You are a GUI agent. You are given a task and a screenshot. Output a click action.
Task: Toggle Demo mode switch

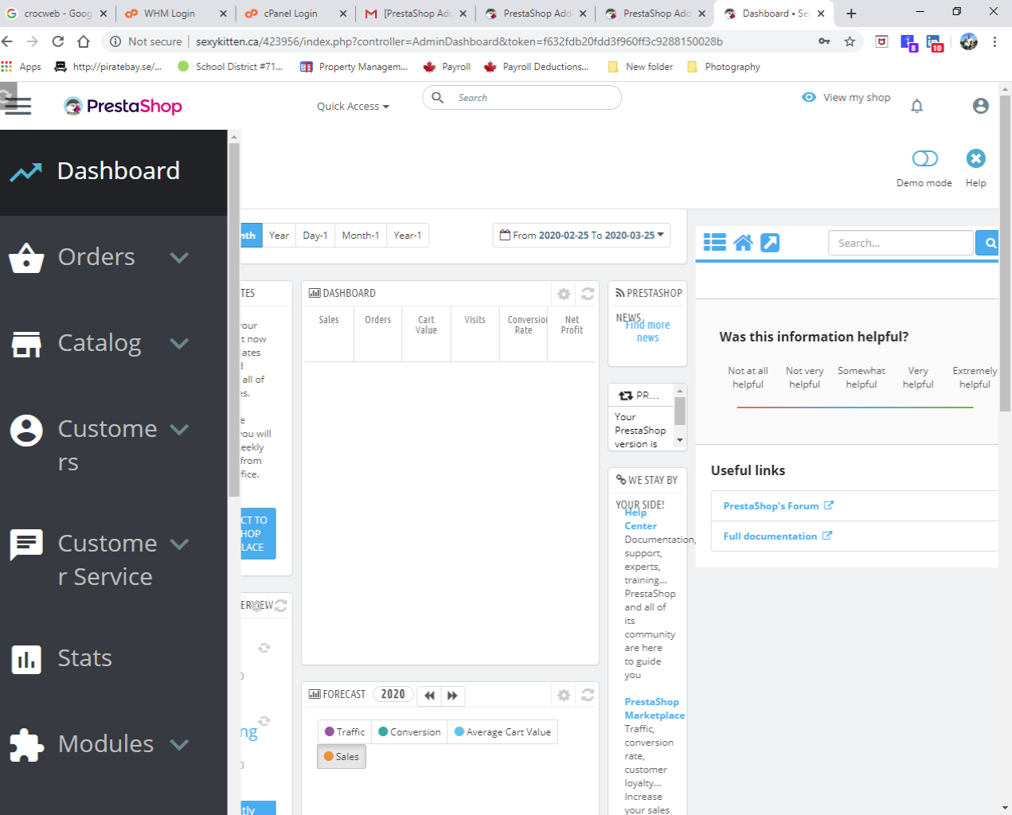[924, 158]
